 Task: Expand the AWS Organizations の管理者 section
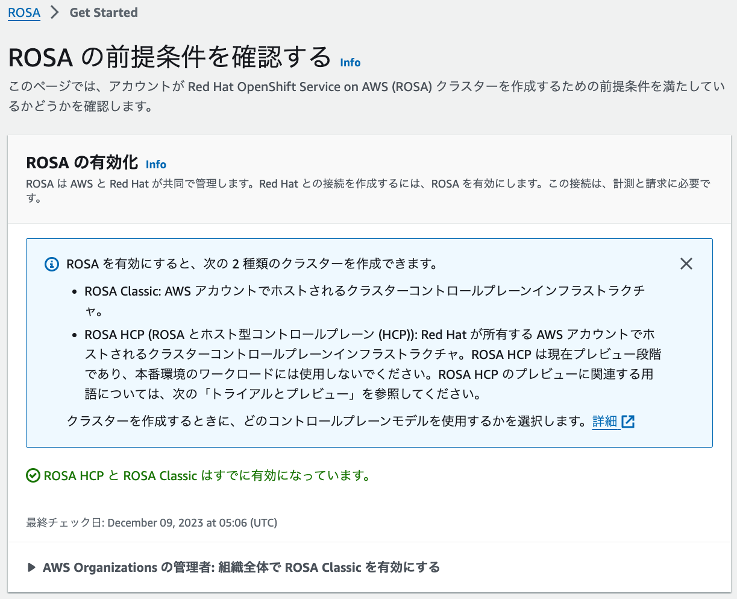(234, 568)
